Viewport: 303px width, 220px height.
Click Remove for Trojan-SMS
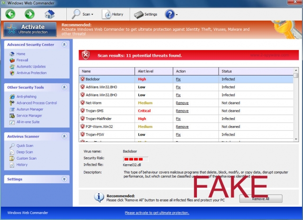click(x=182, y=111)
